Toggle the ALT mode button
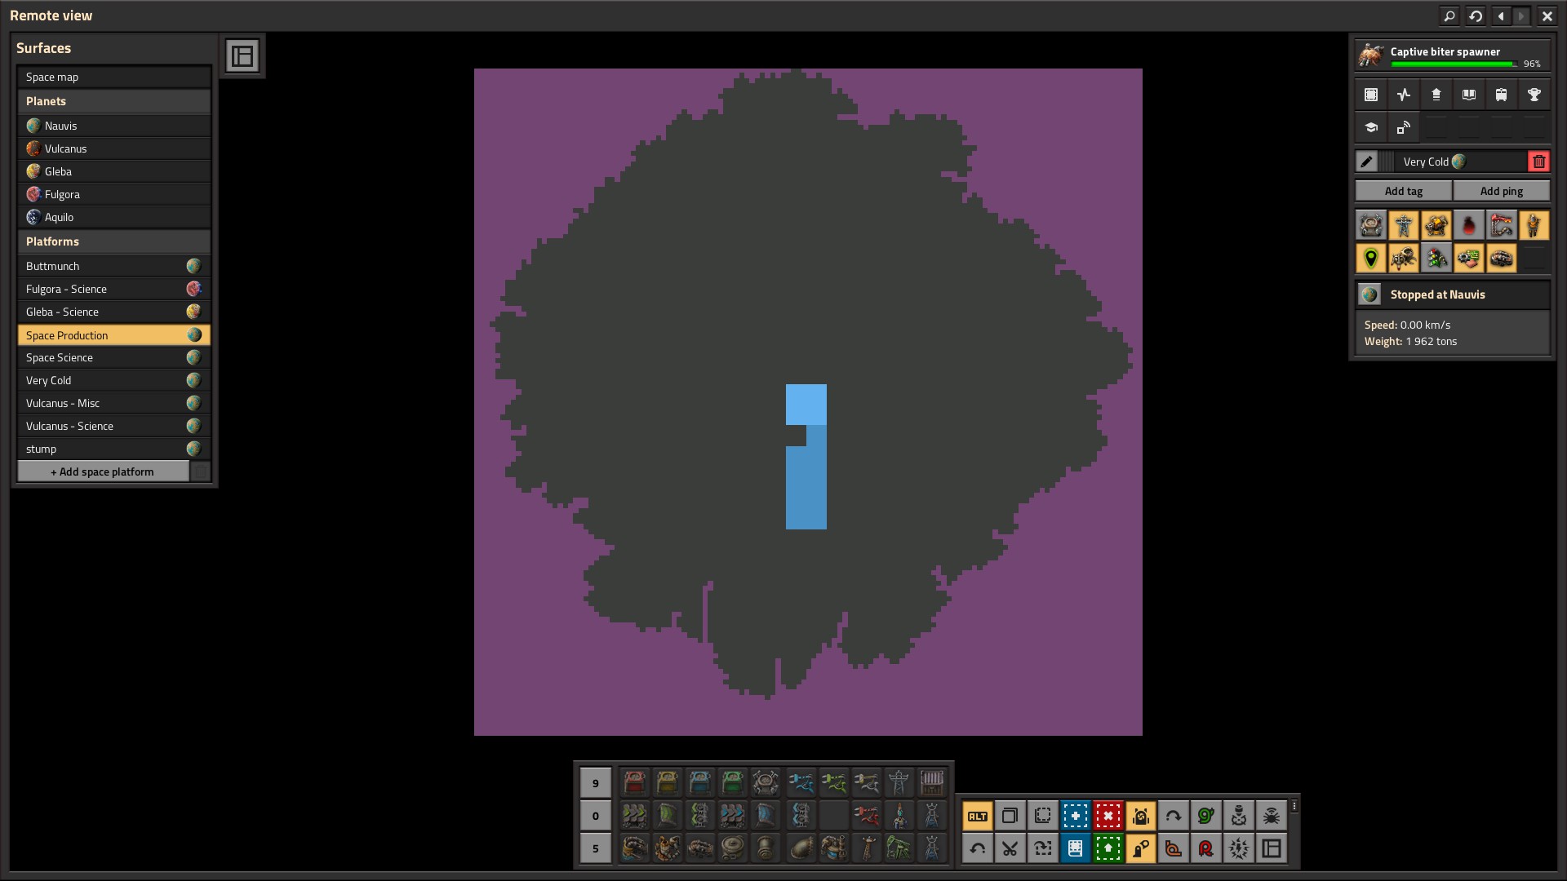Image resolution: width=1567 pixels, height=881 pixels. coord(977,816)
